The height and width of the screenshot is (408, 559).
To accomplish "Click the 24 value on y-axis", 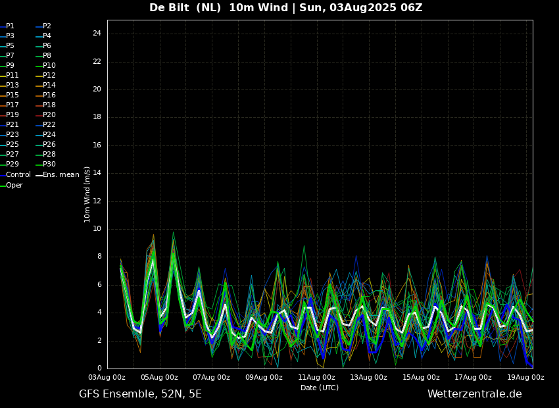I will click(x=97, y=34).
